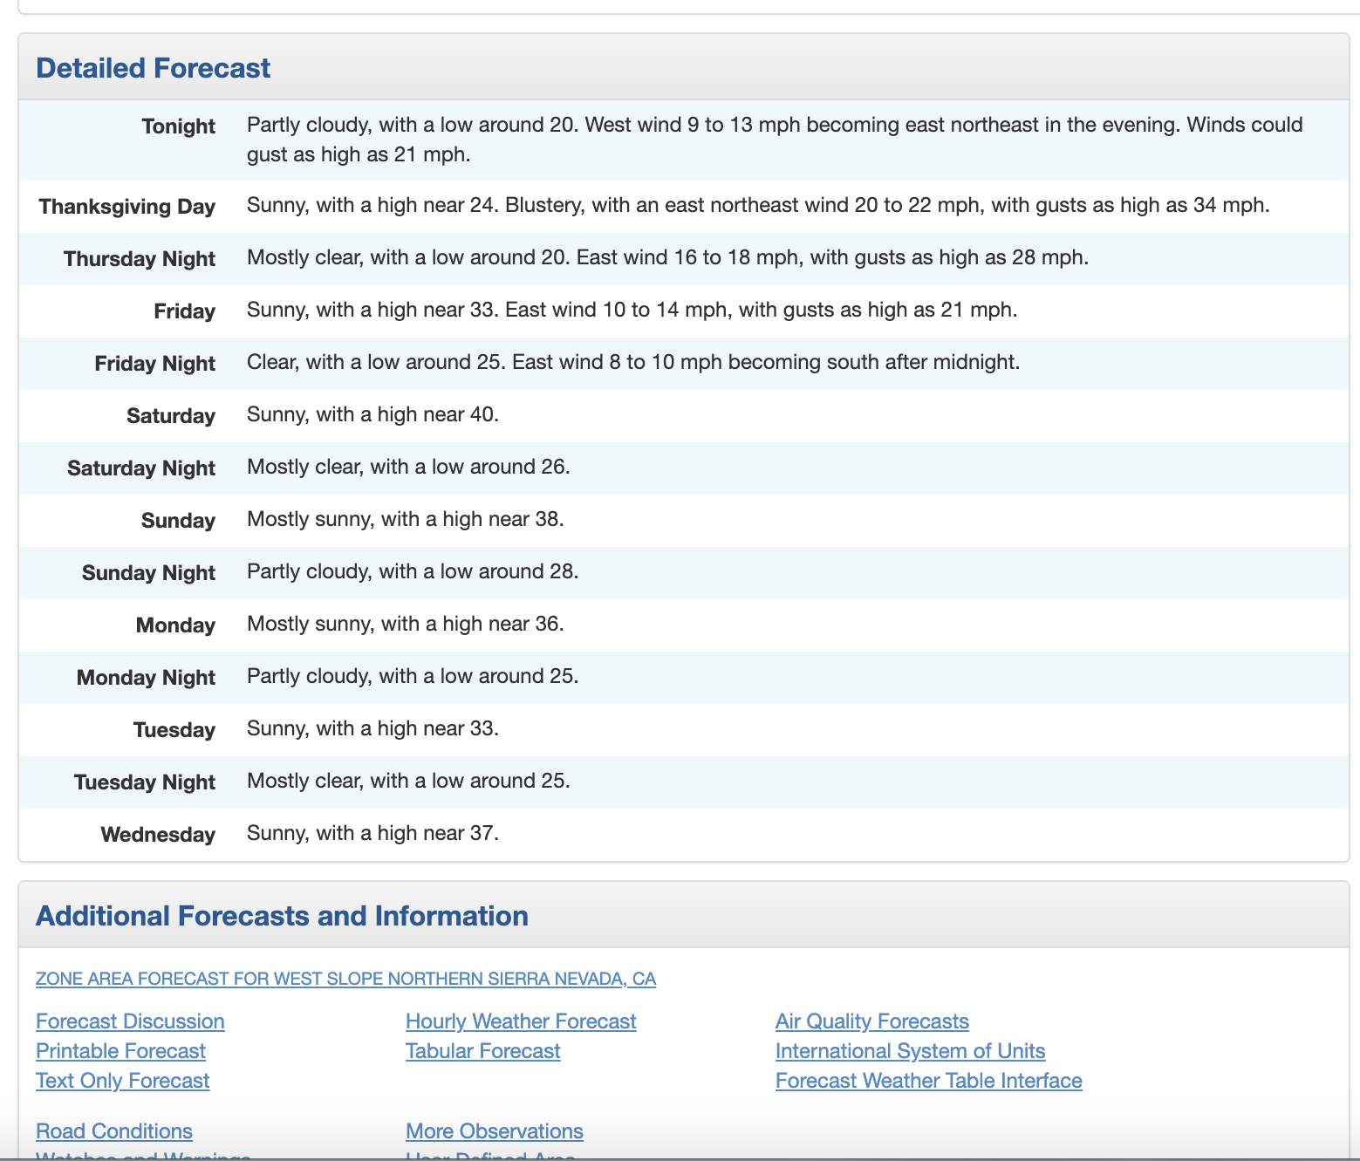
Task: Open the Air Quality Forecasts link
Action: 872,1021
